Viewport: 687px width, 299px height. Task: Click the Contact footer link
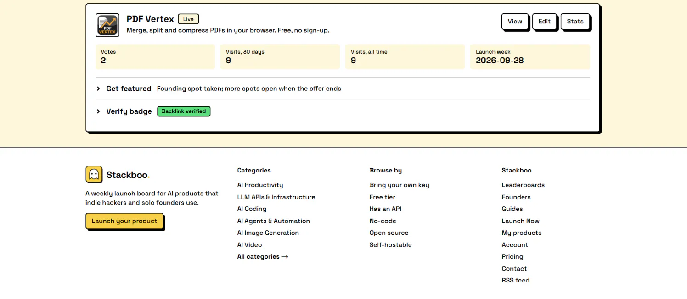tap(514, 269)
